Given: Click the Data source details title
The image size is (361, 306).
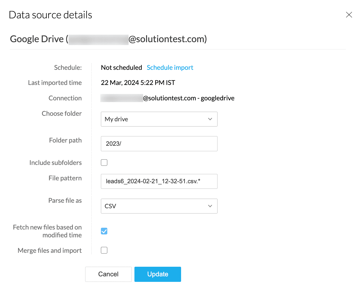Looking at the screenshot, I should pyautogui.click(x=50, y=15).
